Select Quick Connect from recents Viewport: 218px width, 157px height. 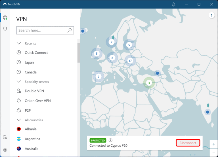(36, 53)
